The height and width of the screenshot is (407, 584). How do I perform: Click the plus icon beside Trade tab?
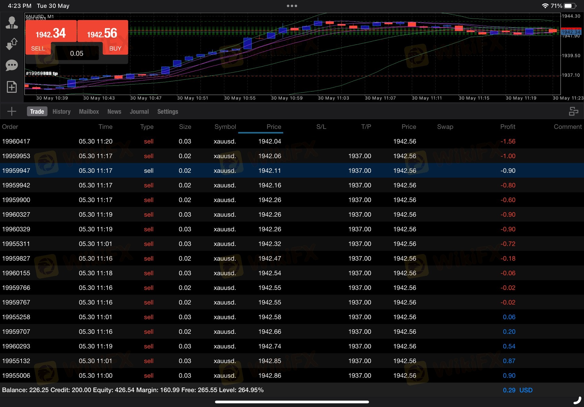click(12, 111)
